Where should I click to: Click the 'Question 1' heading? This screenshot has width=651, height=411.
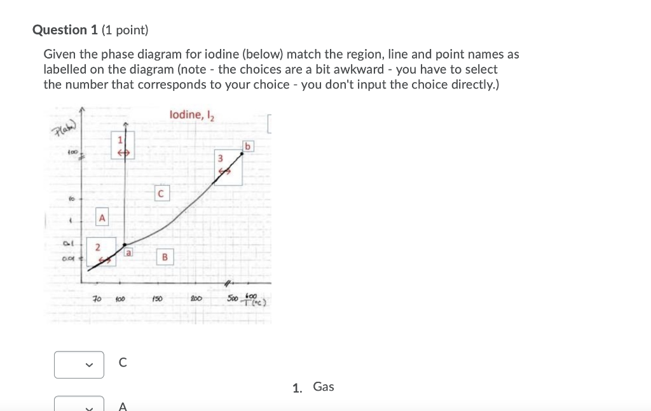pos(65,30)
